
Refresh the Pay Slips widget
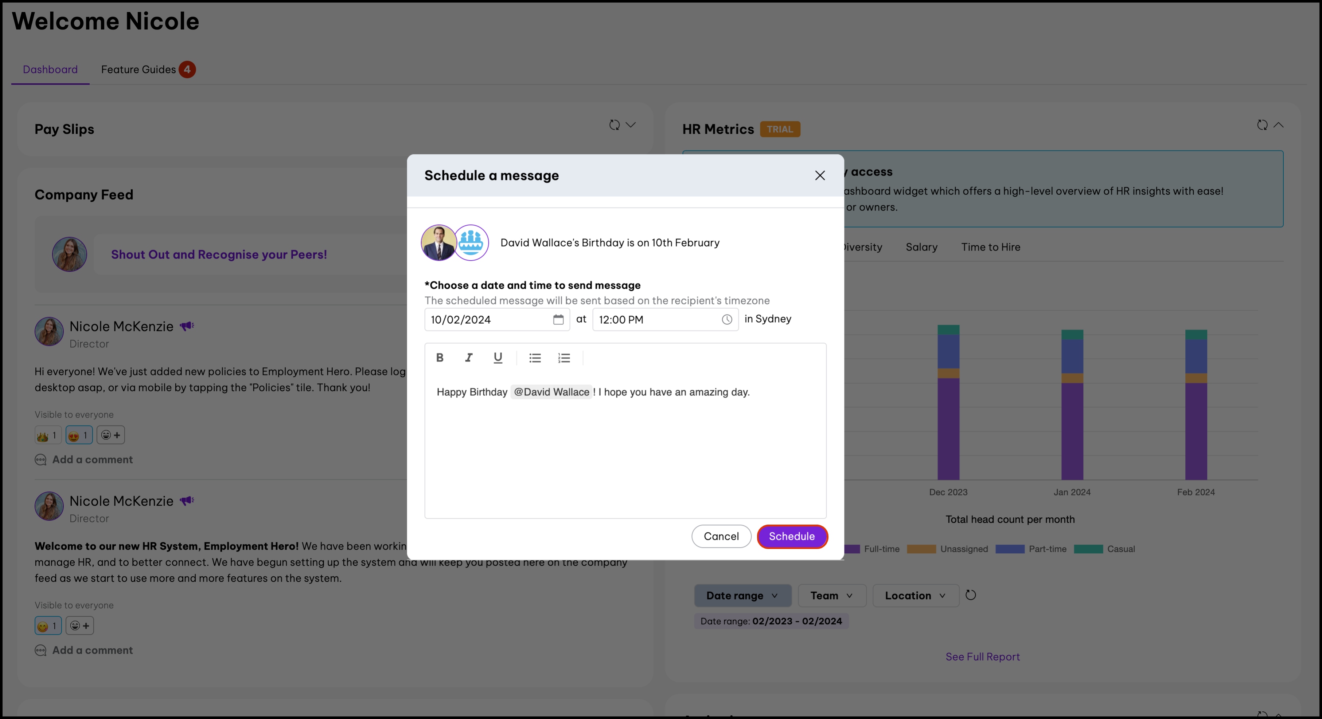[614, 125]
